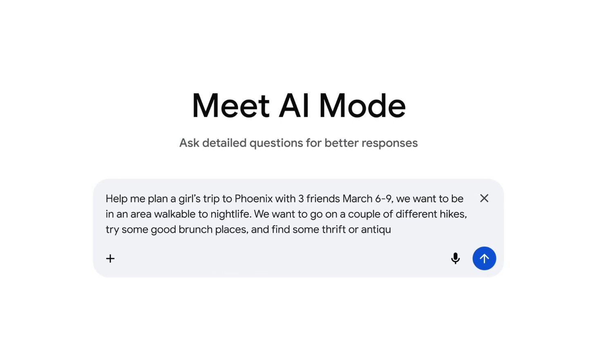The height and width of the screenshot is (352, 599).
Task: Click the plus icon to add an attachment
Action: pos(110,258)
